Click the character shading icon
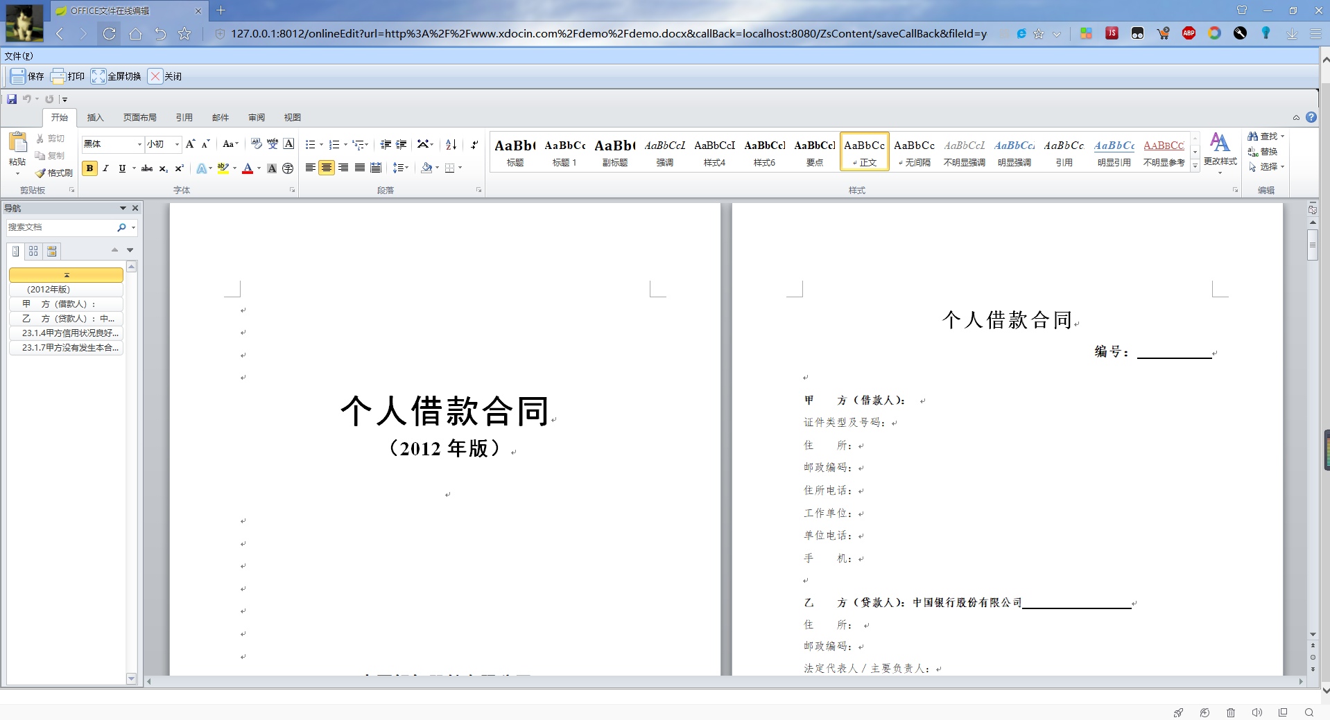 [272, 168]
